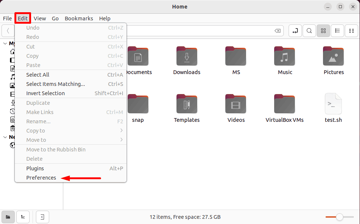The image size is (360, 224).
Task: Switch the side pane to tree view
Action: click(x=23, y=217)
